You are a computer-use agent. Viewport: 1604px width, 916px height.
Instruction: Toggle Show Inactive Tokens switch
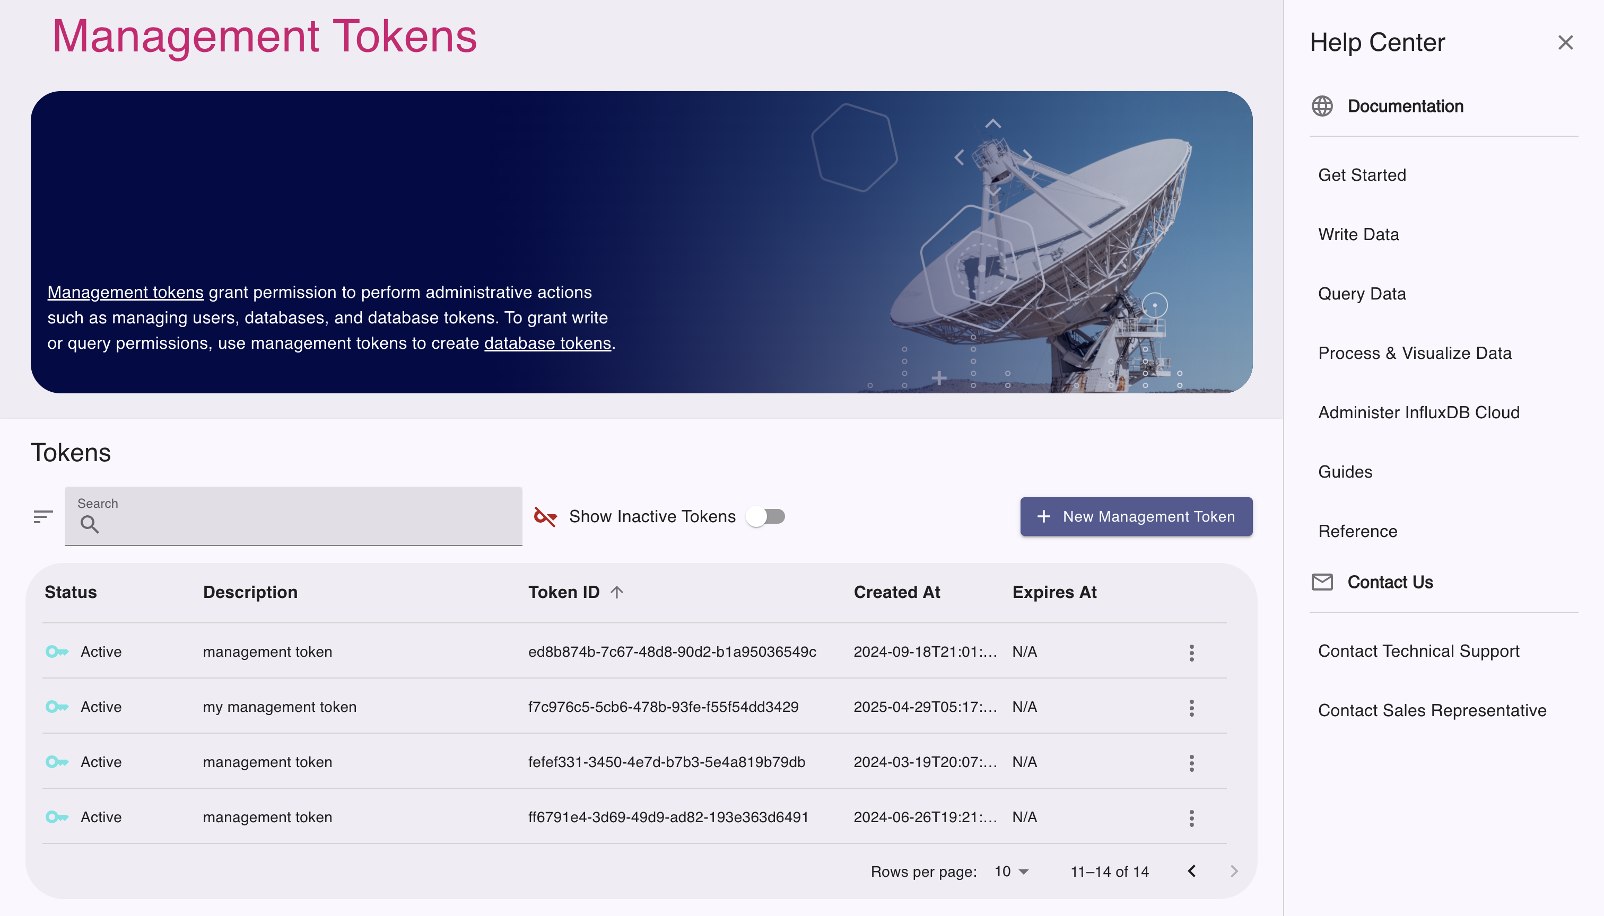pos(765,516)
